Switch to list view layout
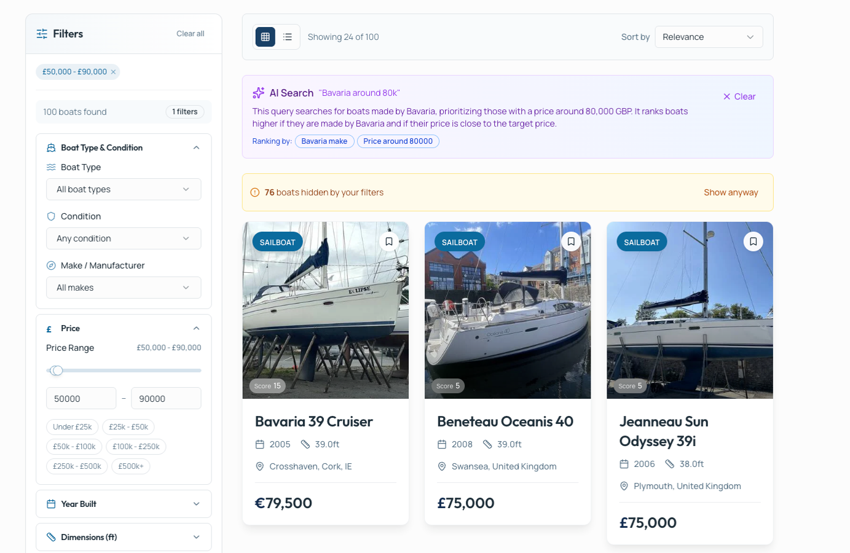850x553 pixels. [x=288, y=37]
